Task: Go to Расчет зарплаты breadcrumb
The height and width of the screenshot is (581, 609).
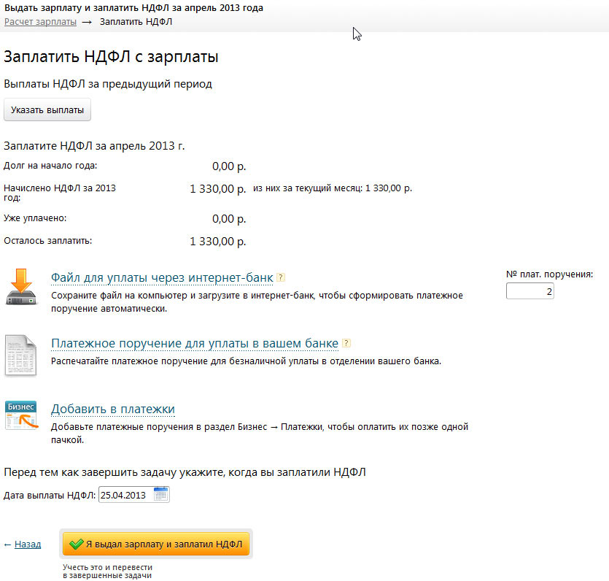Action: click(x=40, y=22)
